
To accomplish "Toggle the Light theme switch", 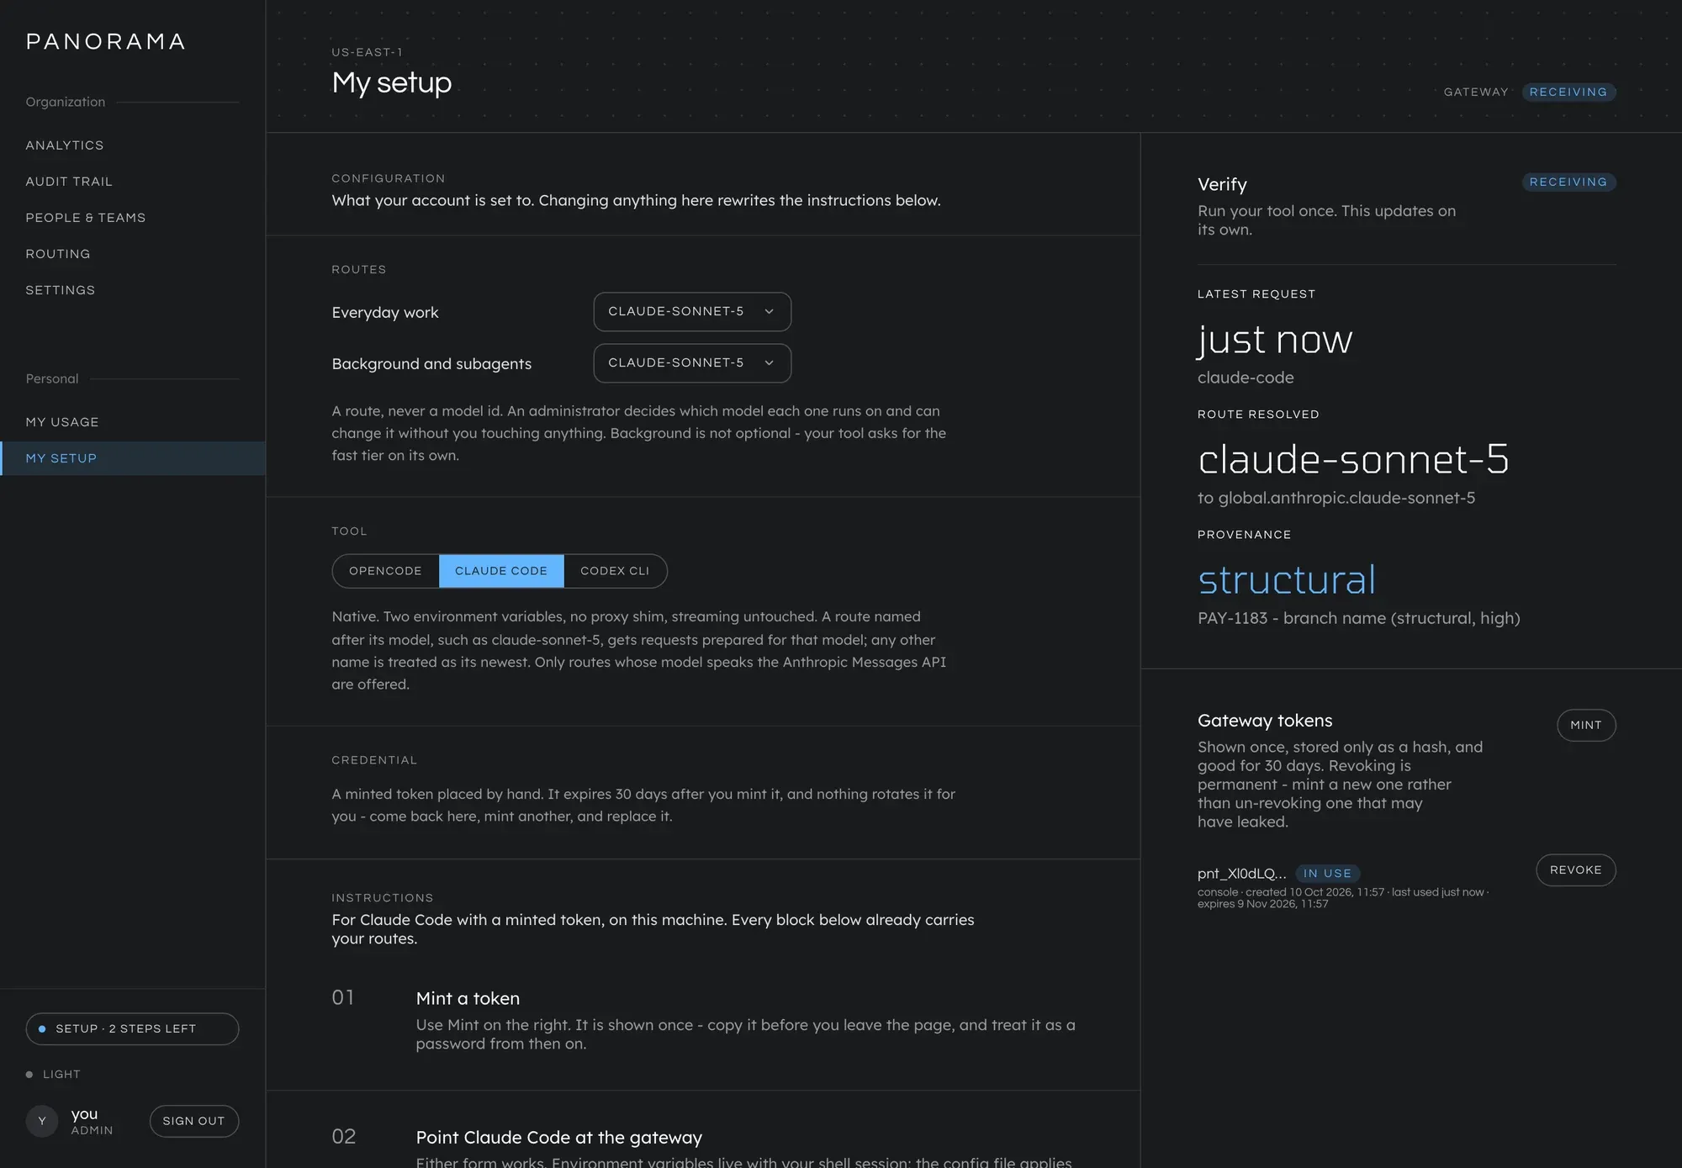I will point(53,1075).
